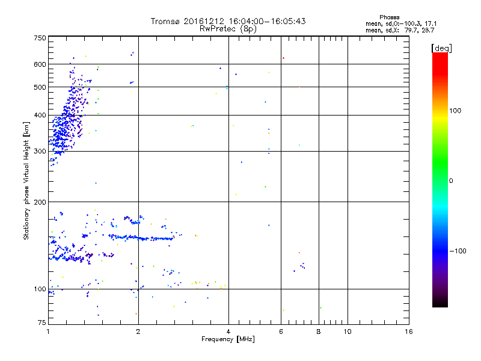Click the 'mean, sd,X: 79.7, 28.7' statistic line

coord(400,30)
